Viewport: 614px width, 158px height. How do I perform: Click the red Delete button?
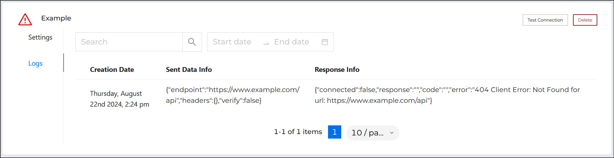585,20
